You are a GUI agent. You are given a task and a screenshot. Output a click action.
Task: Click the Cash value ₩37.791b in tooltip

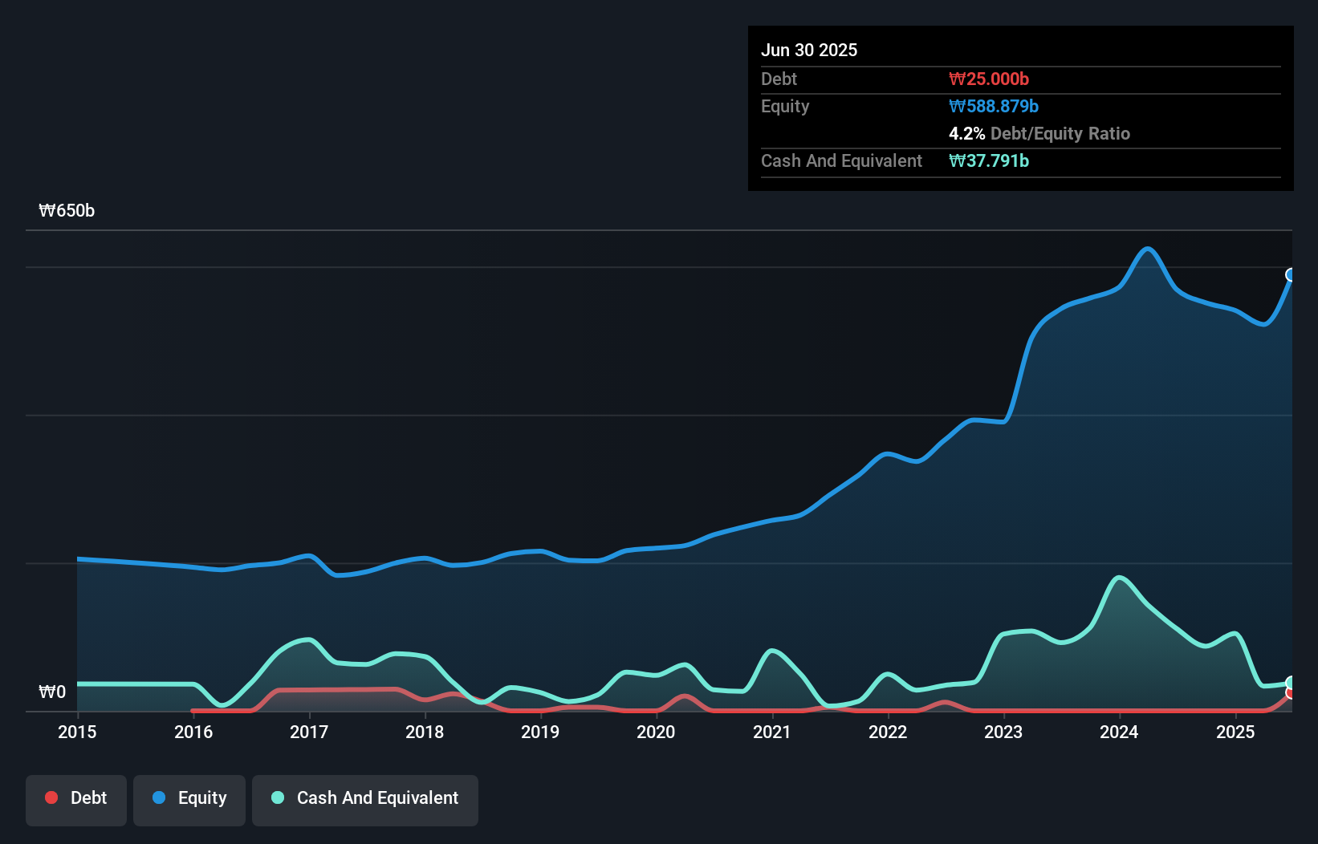pos(989,160)
